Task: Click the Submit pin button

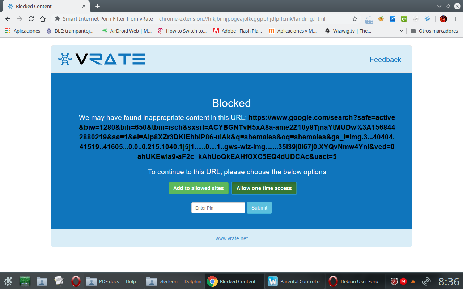Action: pyautogui.click(x=259, y=208)
